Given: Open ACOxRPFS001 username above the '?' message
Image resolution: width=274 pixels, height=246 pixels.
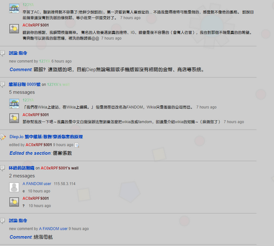Looking at the screenshot, I should 36,198.
